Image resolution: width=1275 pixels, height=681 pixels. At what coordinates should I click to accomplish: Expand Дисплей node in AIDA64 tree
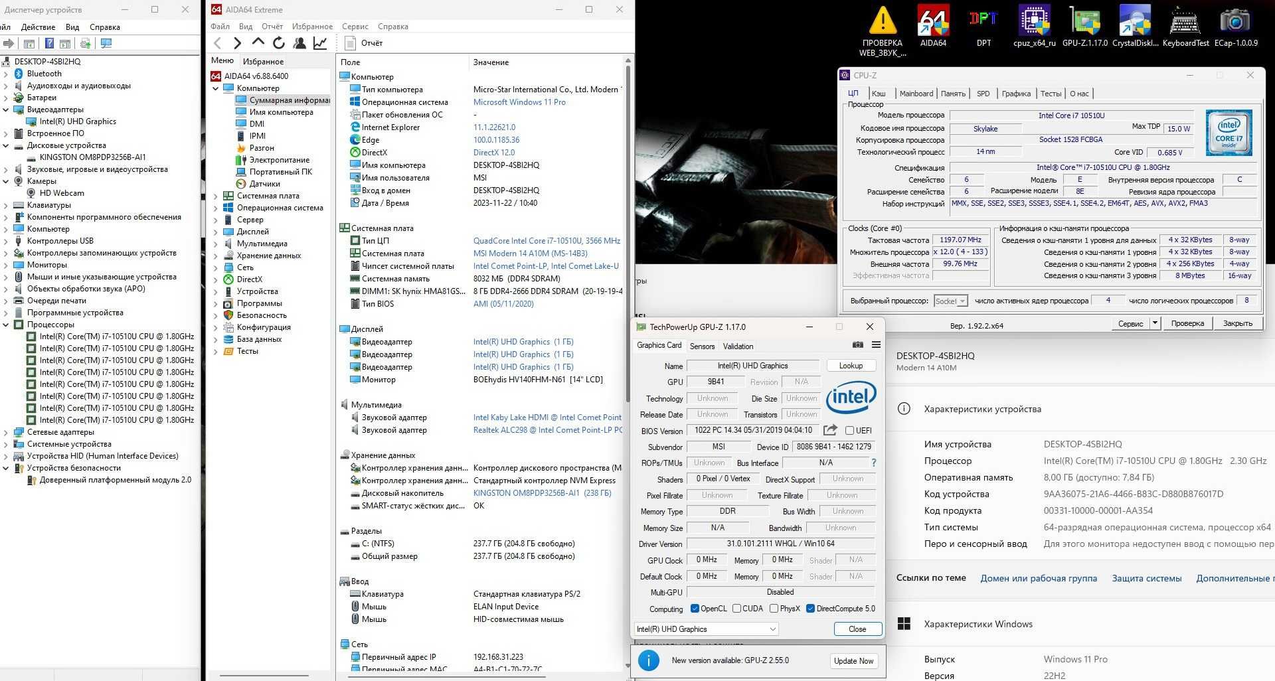click(216, 232)
